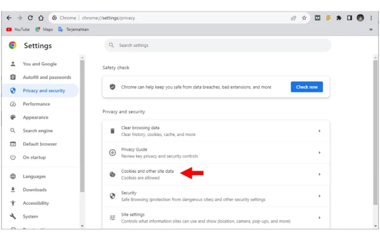The height and width of the screenshot is (233, 380).
Task: Open the Terjemahkan bookmark
Action: click(x=73, y=29)
